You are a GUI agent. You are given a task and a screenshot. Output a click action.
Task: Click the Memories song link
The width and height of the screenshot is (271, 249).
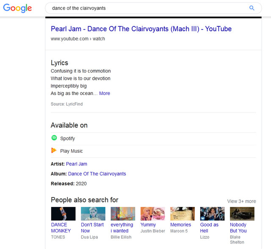(x=181, y=225)
